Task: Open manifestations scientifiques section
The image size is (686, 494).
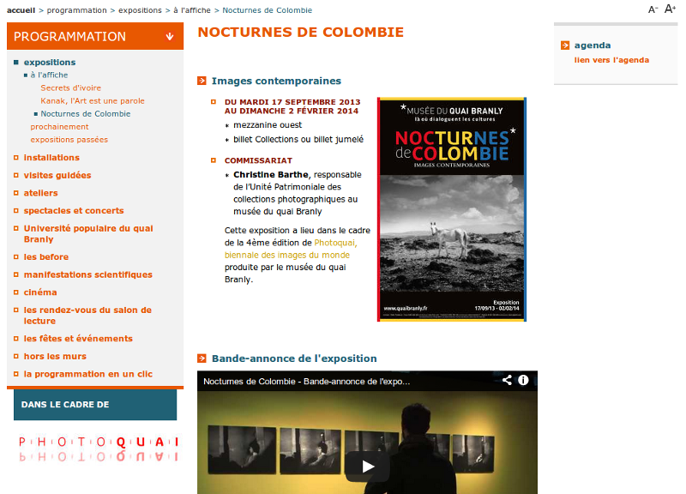Action: point(88,274)
